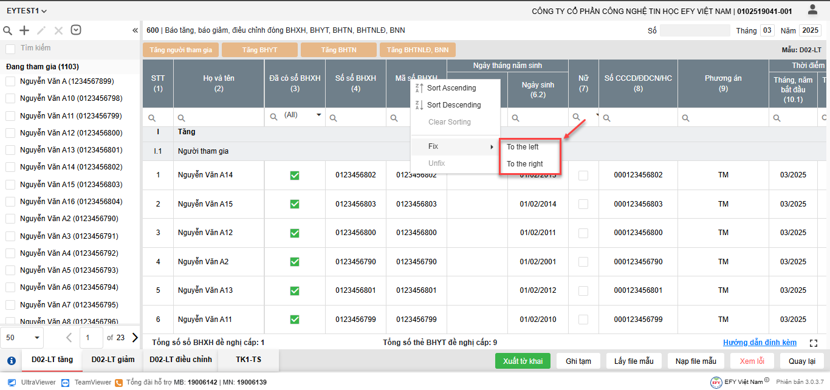830x390 pixels.
Task: Go to next page arrow in pager
Action: pyautogui.click(x=135, y=337)
